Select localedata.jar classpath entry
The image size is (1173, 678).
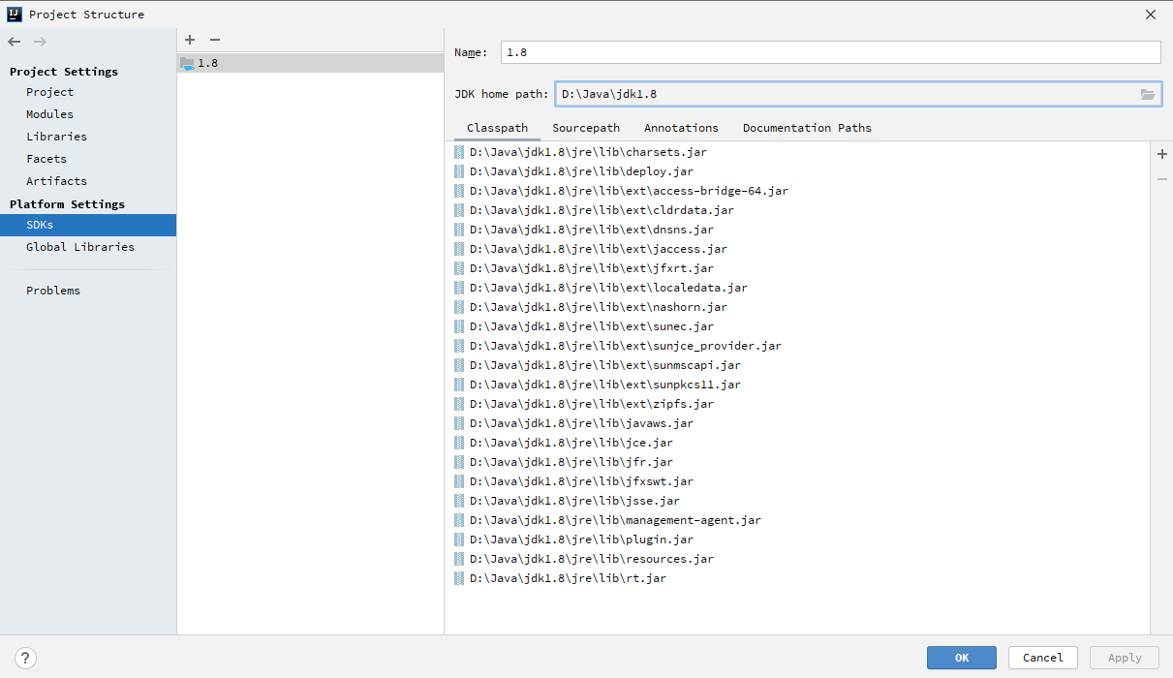(797, 288)
